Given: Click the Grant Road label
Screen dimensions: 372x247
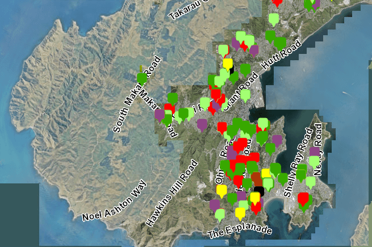Looking at the screenshot, I should click(x=241, y=92).
